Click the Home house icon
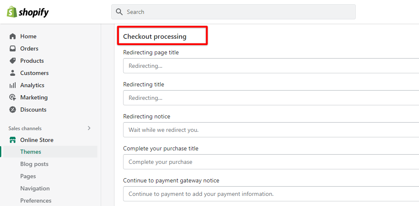The height and width of the screenshot is (206, 419). (x=13, y=36)
